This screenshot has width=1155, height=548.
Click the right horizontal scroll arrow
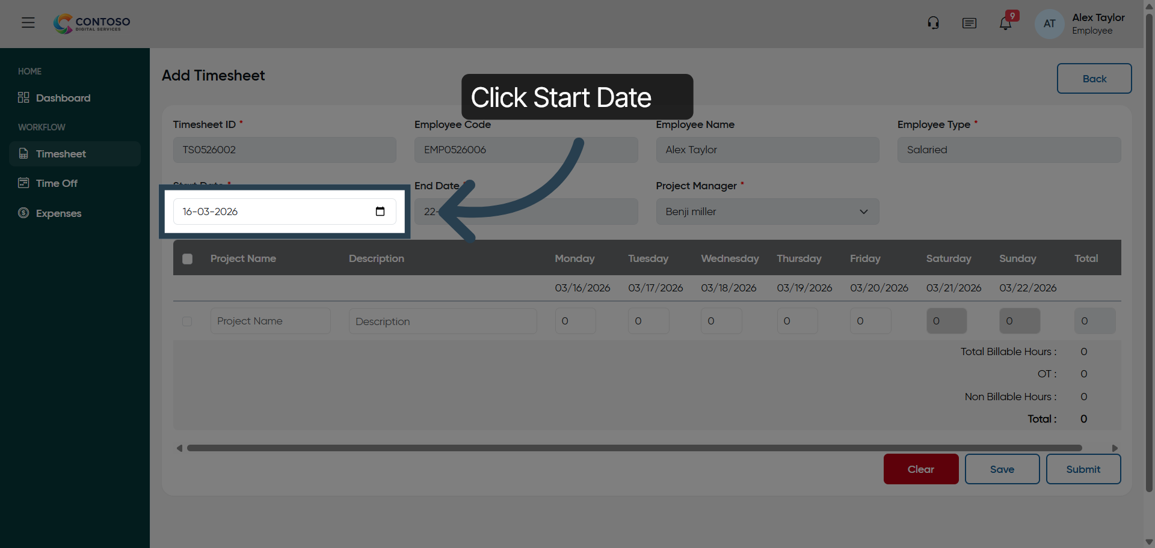[1115, 448]
